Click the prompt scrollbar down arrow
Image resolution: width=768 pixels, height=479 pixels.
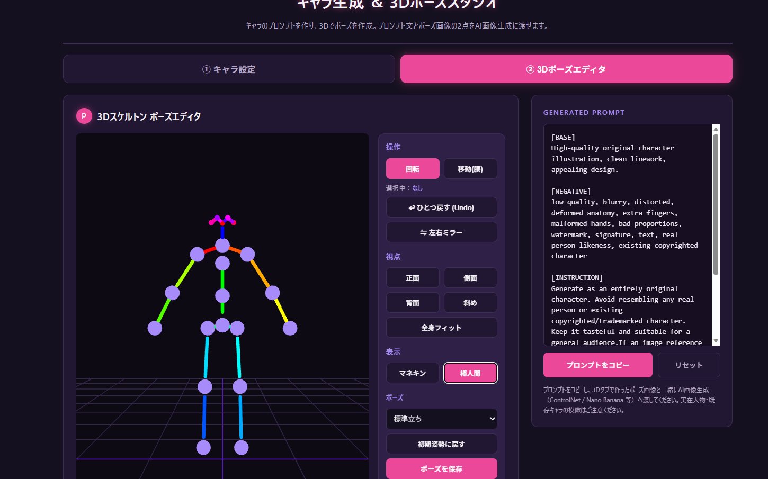pyautogui.click(x=716, y=341)
